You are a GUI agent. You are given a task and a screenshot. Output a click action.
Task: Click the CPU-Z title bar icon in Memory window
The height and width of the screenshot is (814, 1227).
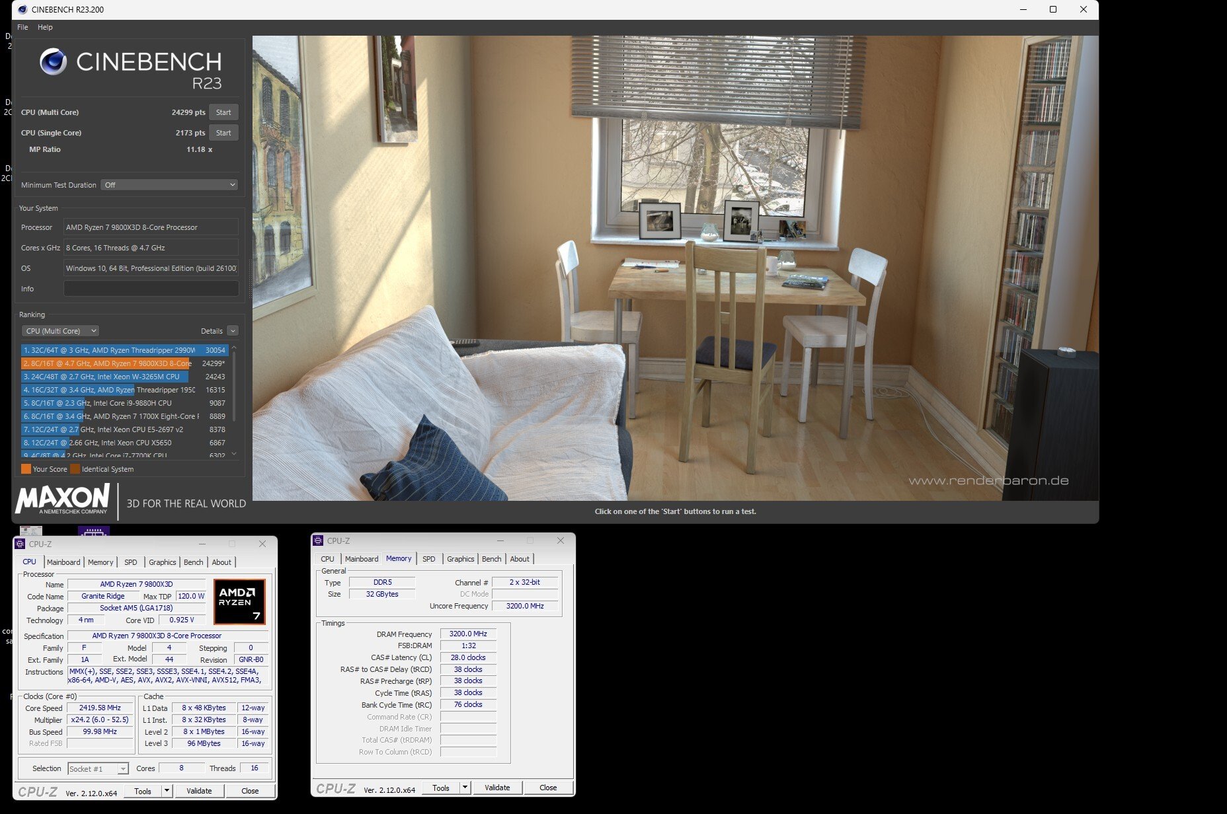click(x=318, y=540)
